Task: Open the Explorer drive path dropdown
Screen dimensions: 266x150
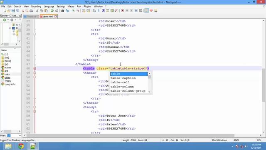Action: coord(20,16)
